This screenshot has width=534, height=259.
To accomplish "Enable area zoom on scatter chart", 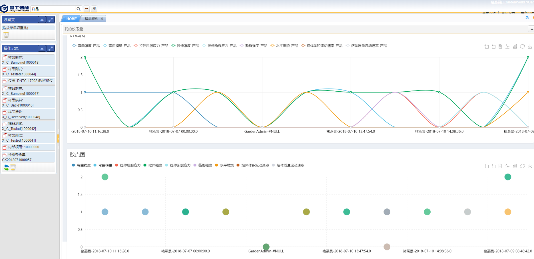I will [x=487, y=166].
